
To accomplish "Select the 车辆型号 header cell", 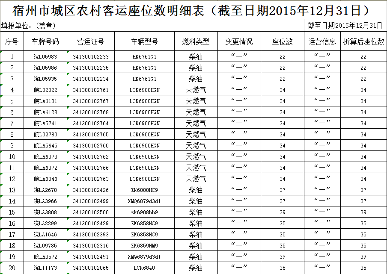I will pos(144,41).
